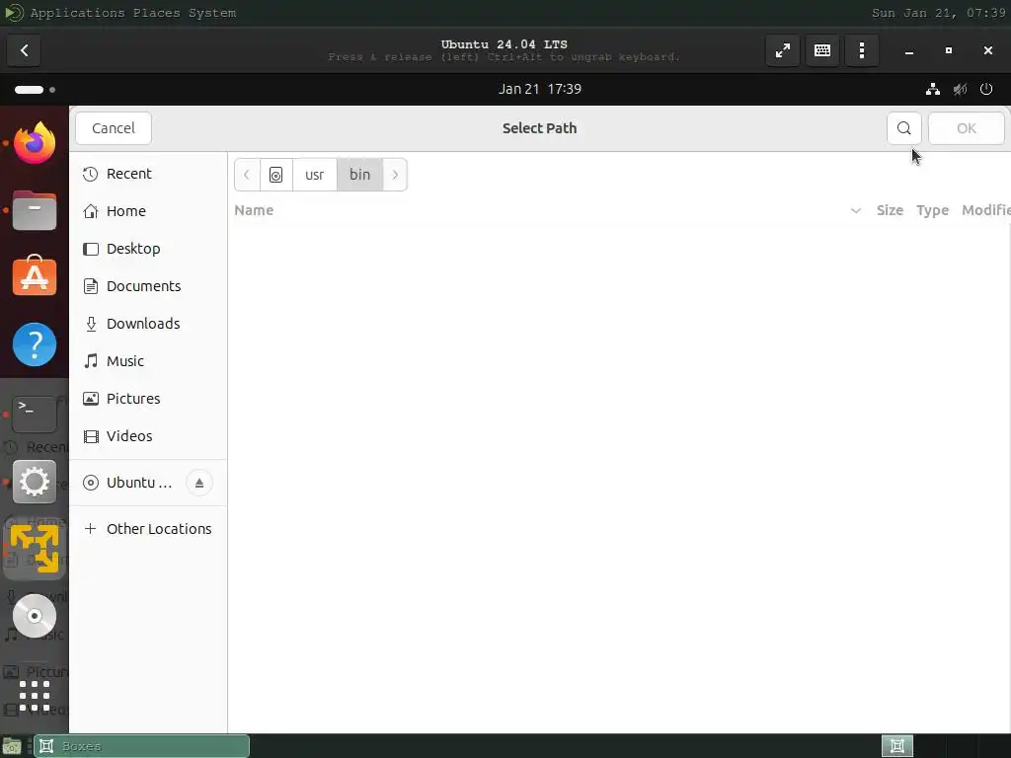Confirm with the OK button
Screen dimensions: 1011x758
[966, 128]
